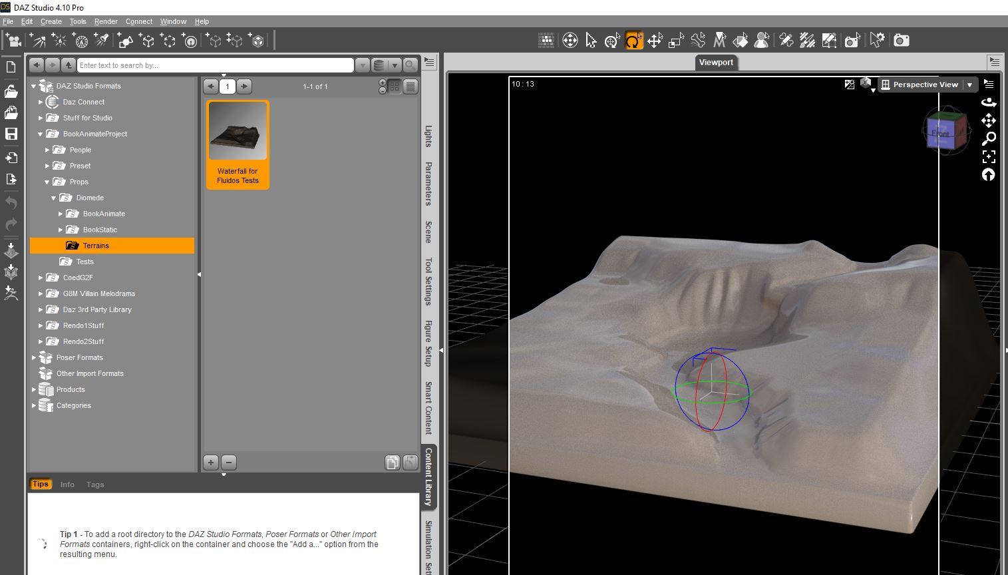Reset the viewport camera with the up-arrow icon
The image size is (1008, 575).
[x=989, y=174]
